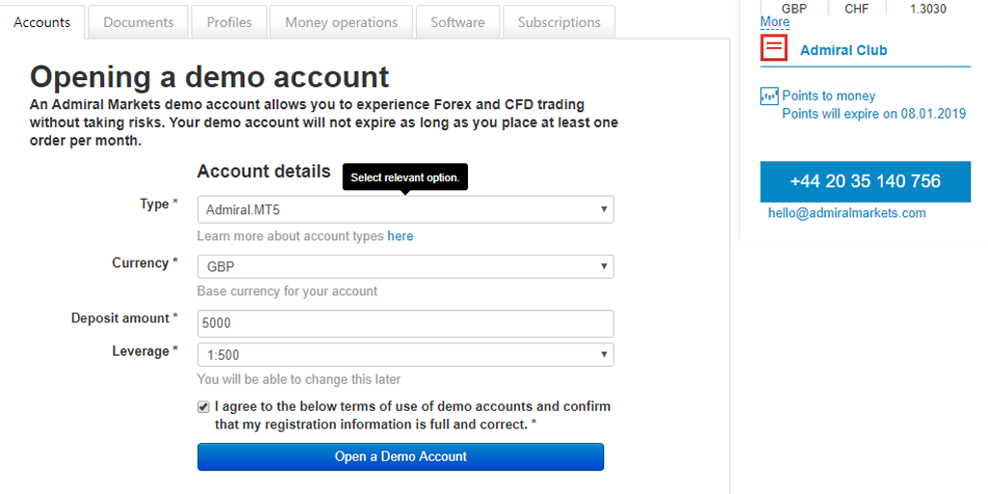Click the 'Select relevant option.' tooltip
Screen dimensions: 988x494
[x=405, y=178]
